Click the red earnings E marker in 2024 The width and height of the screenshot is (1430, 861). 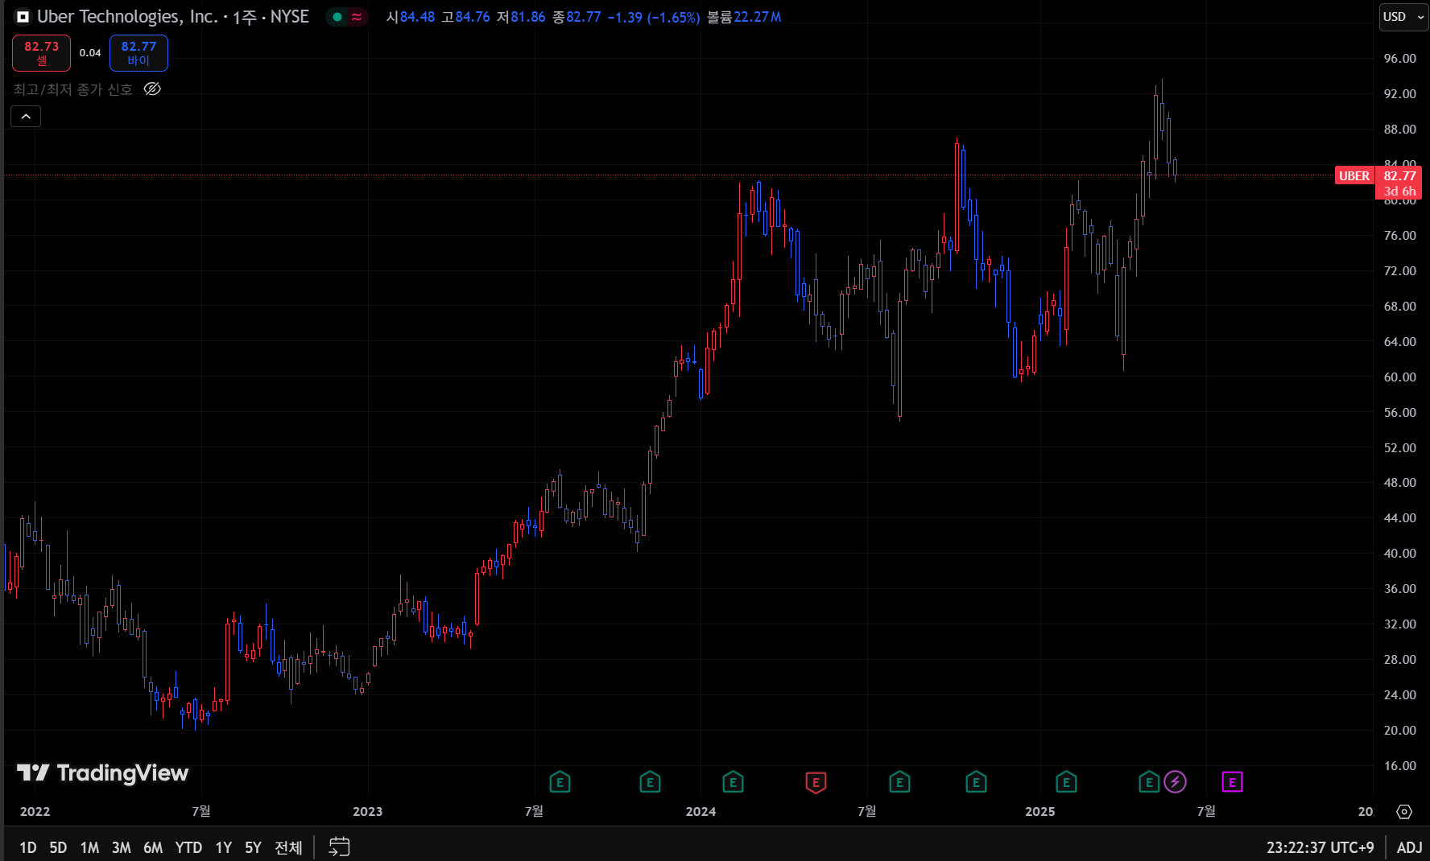click(816, 782)
